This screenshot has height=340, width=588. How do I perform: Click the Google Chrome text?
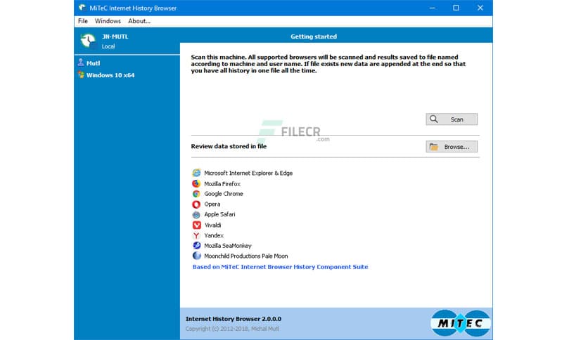pos(224,194)
